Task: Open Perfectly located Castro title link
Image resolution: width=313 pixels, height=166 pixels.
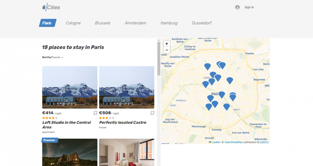Action: 123,123
